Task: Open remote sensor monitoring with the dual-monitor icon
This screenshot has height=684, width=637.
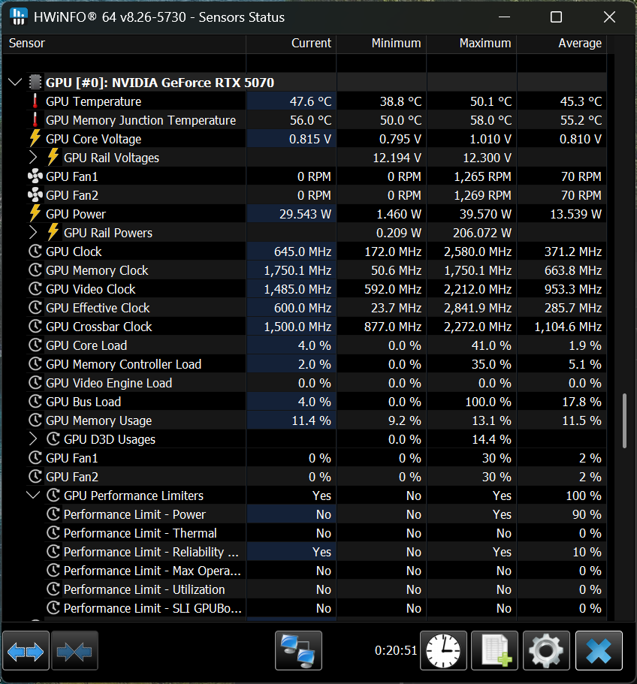Action: point(298,650)
